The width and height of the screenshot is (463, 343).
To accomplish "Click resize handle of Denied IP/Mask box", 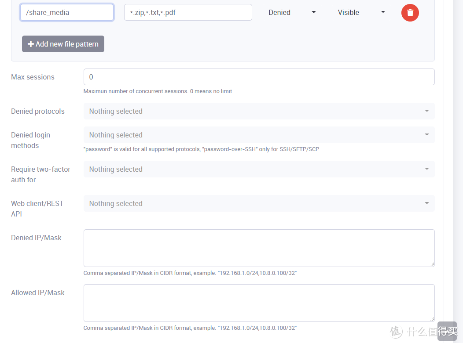I will point(432,264).
